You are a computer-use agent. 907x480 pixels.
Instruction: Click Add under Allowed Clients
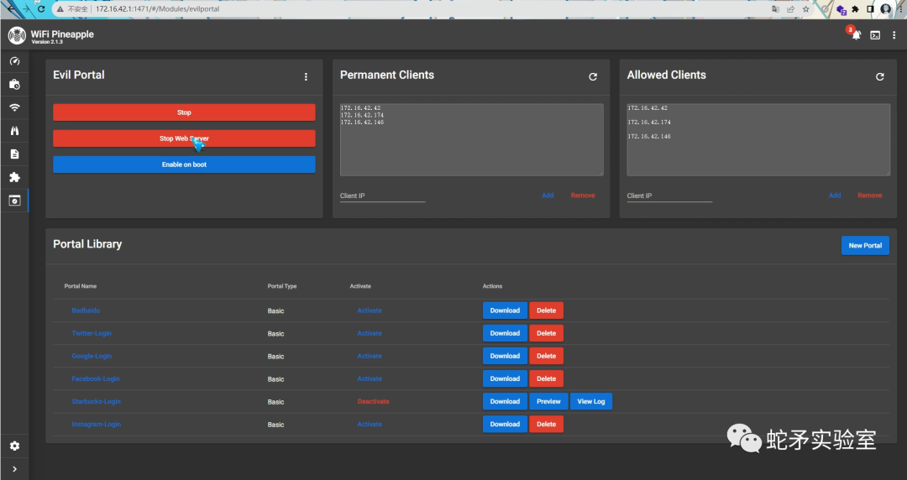[835, 196]
